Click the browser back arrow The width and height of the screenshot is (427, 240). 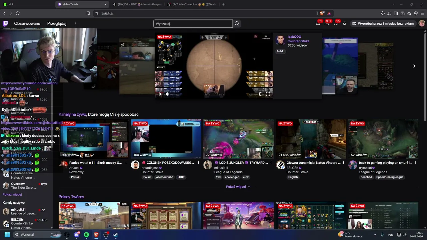click(4, 13)
